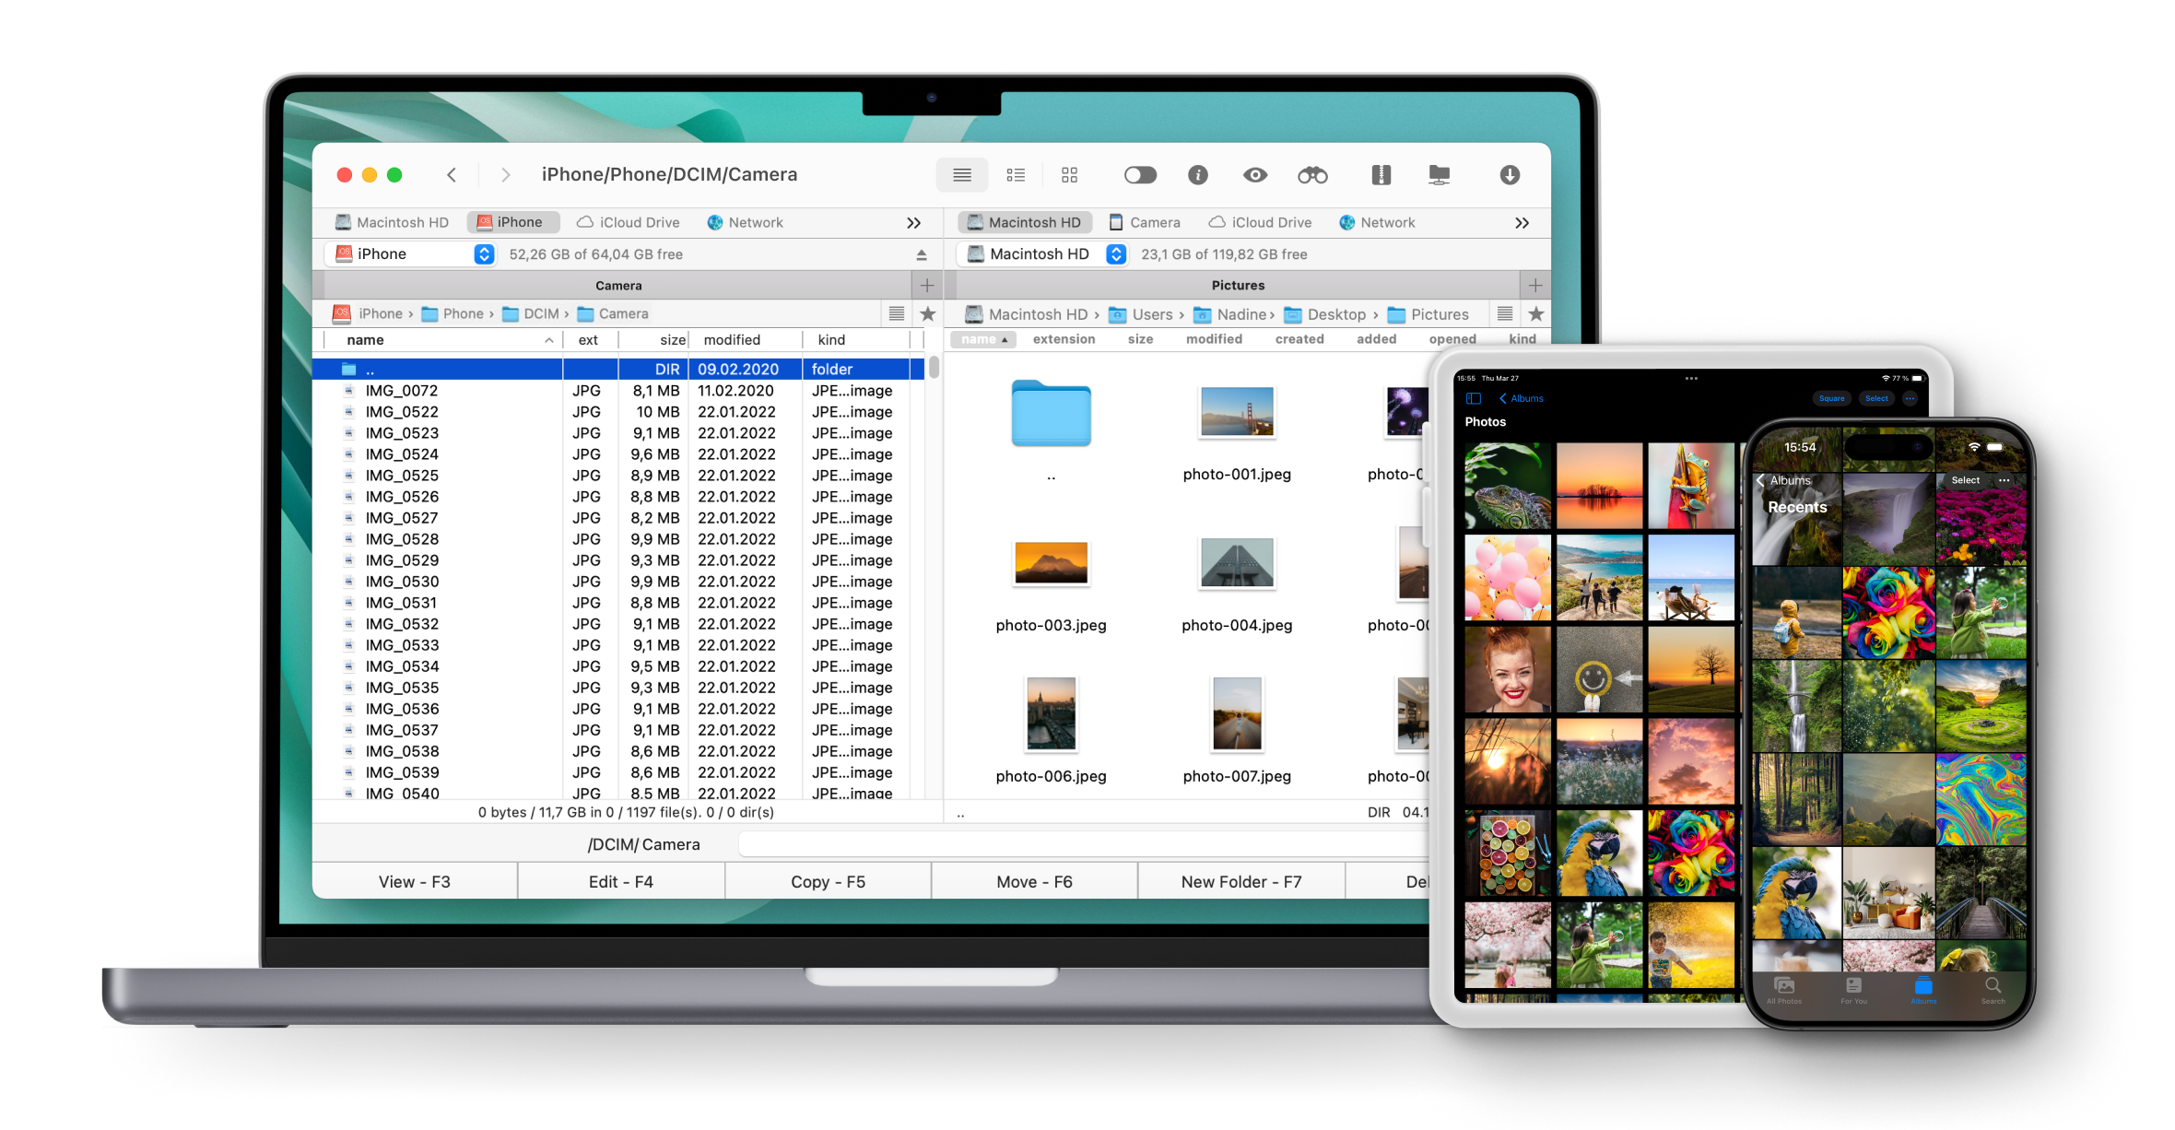Viewport: 2175px width, 1130px height.
Task: Click the compress archive icon
Action: tap(1381, 175)
